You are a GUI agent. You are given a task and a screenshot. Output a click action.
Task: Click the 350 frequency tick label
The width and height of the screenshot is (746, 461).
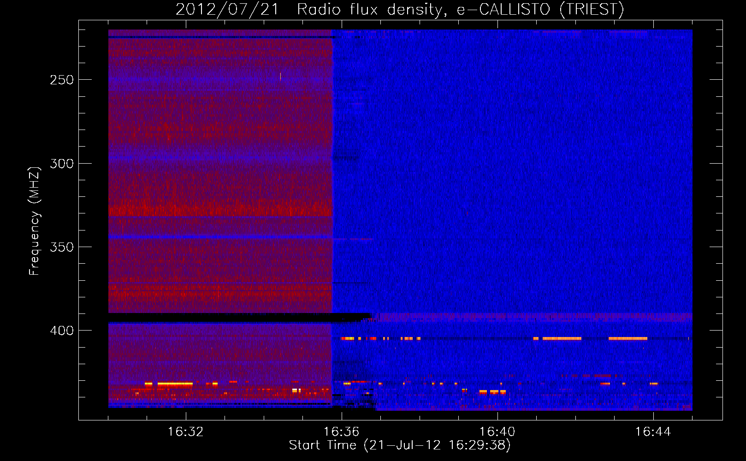click(62, 247)
